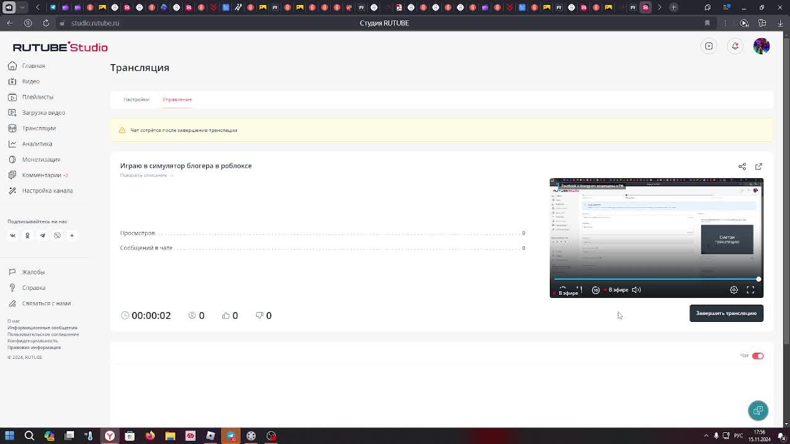Click the add video icon in the header

[x=709, y=46]
